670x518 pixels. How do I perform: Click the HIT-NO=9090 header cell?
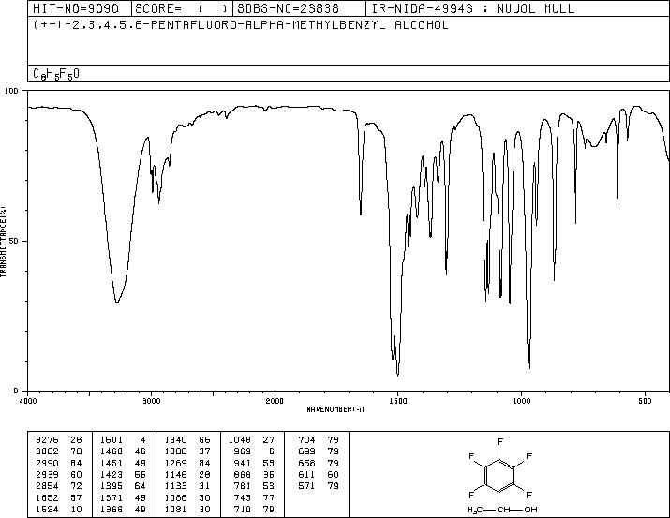tap(80, 8)
